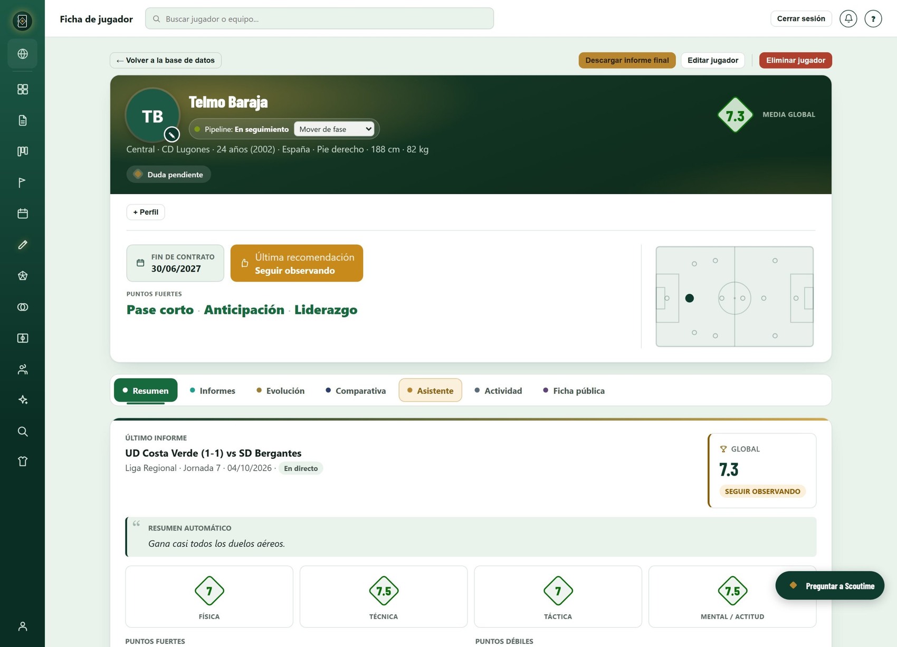Click the Anticipación strength
The height and width of the screenshot is (647, 897).
[x=244, y=310]
